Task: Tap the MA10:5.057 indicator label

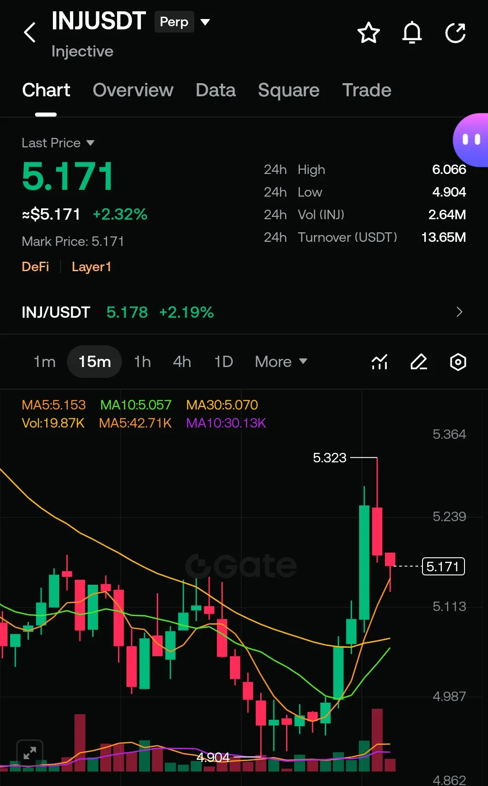Action: pos(136,405)
